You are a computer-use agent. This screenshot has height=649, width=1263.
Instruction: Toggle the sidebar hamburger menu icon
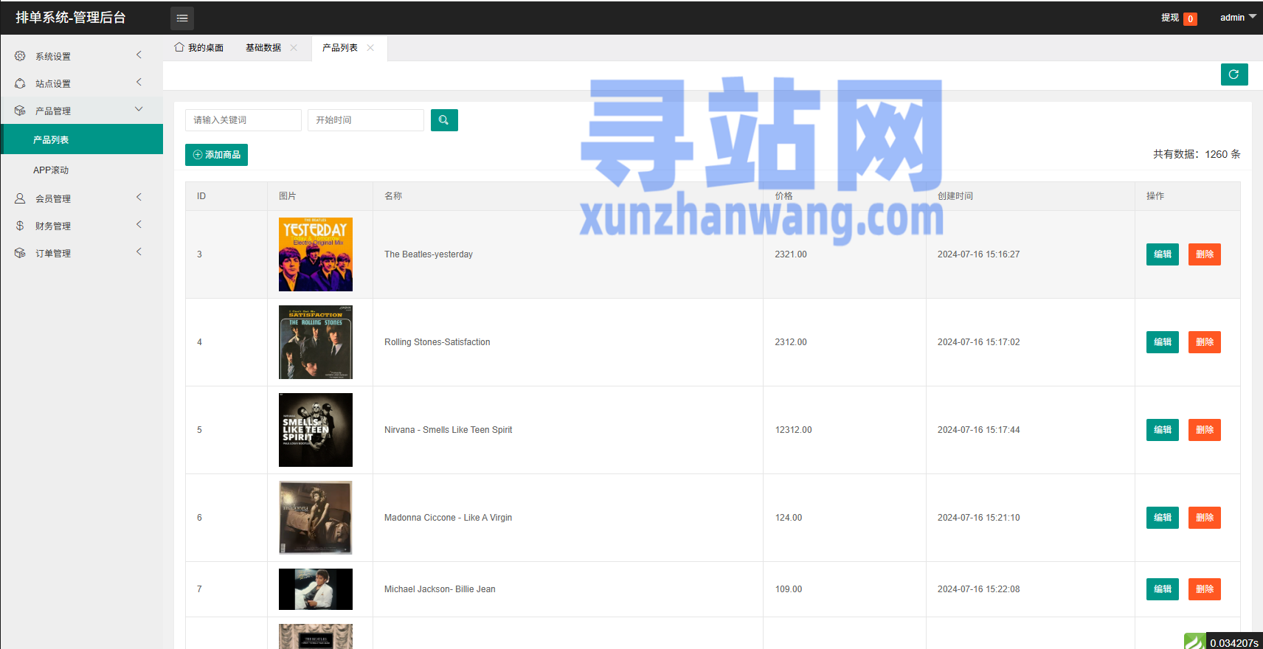tap(182, 18)
